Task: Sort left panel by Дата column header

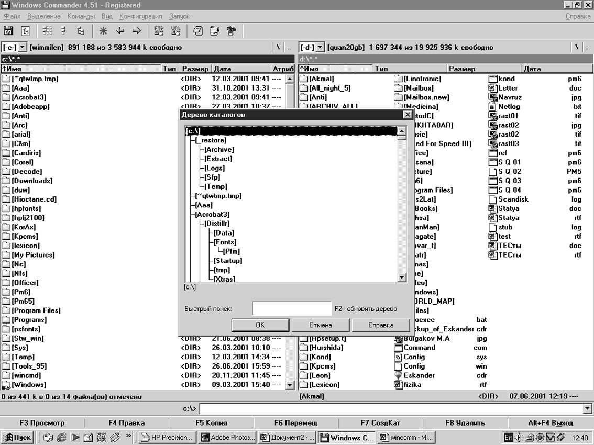Action: [x=240, y=69]
